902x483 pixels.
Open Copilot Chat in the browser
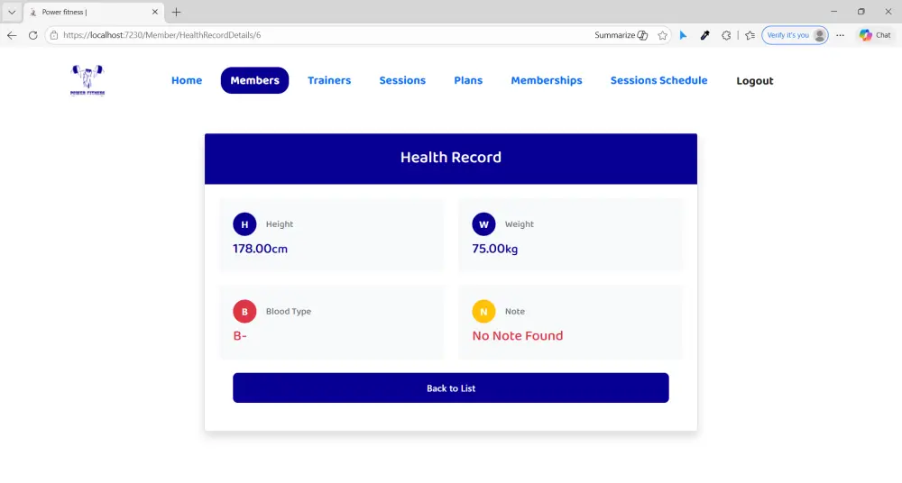(x=875, y=35)
